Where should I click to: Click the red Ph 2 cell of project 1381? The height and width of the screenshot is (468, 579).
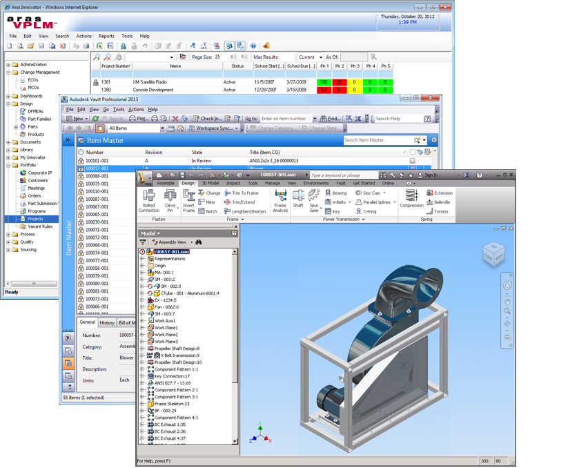click(x=340, y=82)
